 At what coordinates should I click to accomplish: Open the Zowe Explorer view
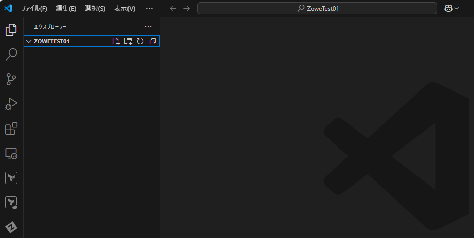click(x=11, y=227)
